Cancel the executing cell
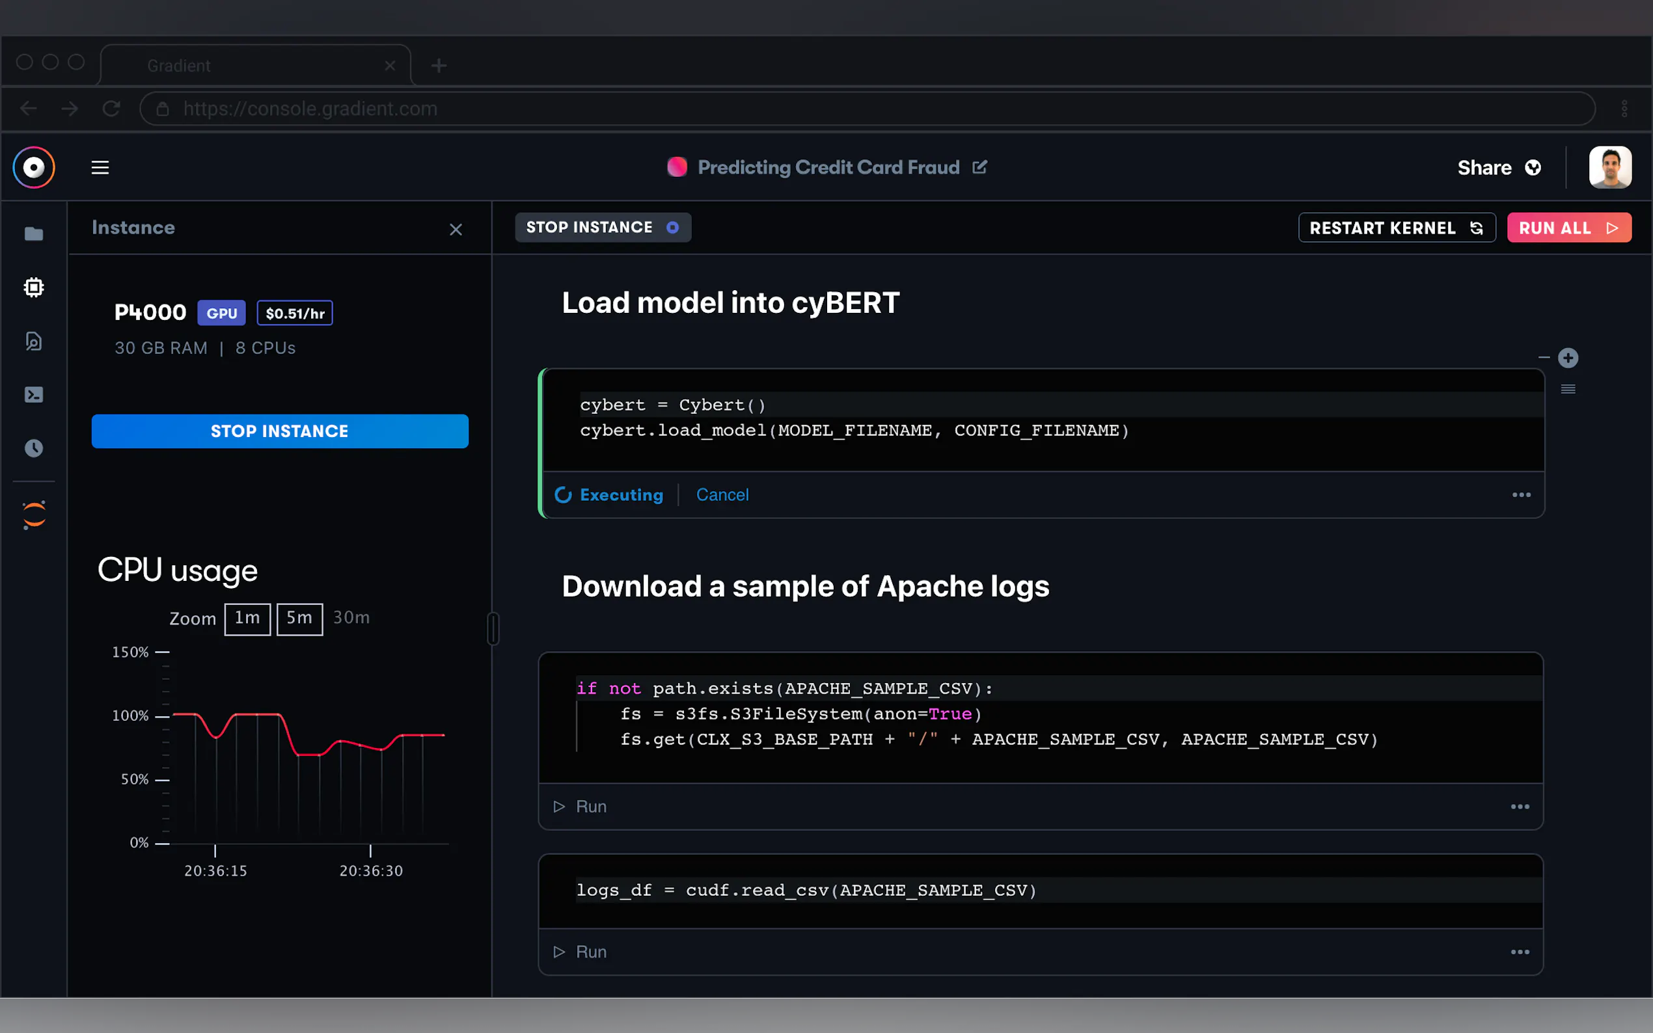 722,494
